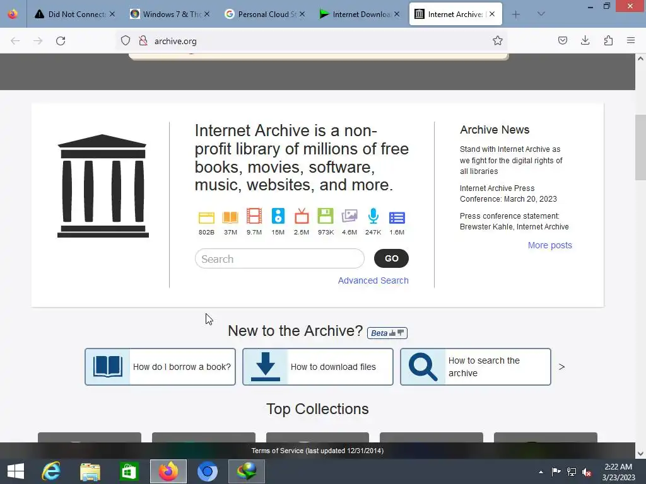Go back to previous page

(15, 41)
